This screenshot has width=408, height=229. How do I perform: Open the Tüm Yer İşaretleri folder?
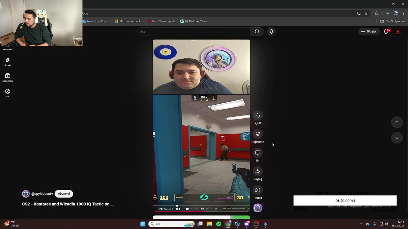click(392, 21)
